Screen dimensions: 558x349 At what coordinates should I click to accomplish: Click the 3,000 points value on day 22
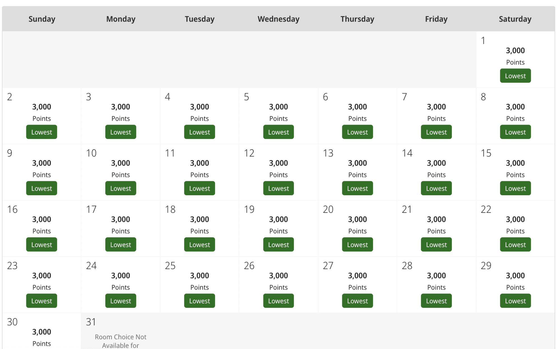[515, 219]
